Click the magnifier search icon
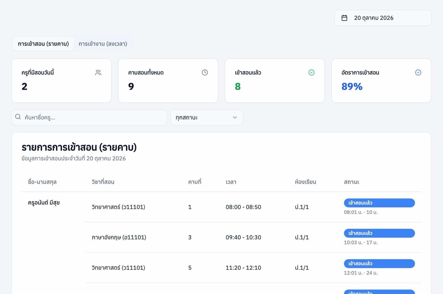 click(18, 117)
